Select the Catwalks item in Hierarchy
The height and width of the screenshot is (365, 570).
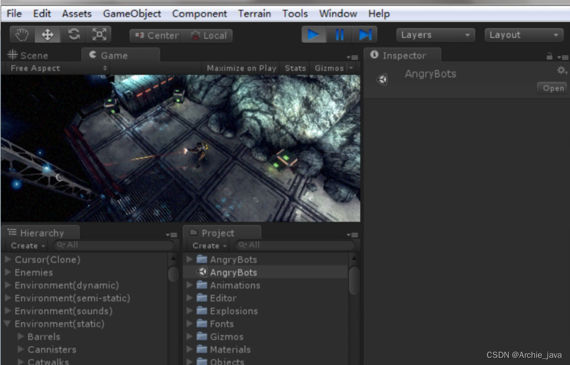coord(48,361)
